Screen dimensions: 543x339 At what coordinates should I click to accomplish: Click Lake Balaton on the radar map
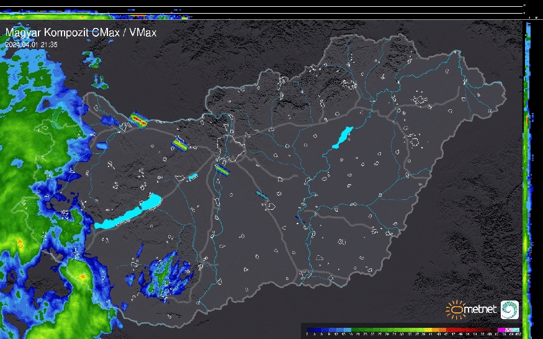pyautogui.click(x=128, y=212)
